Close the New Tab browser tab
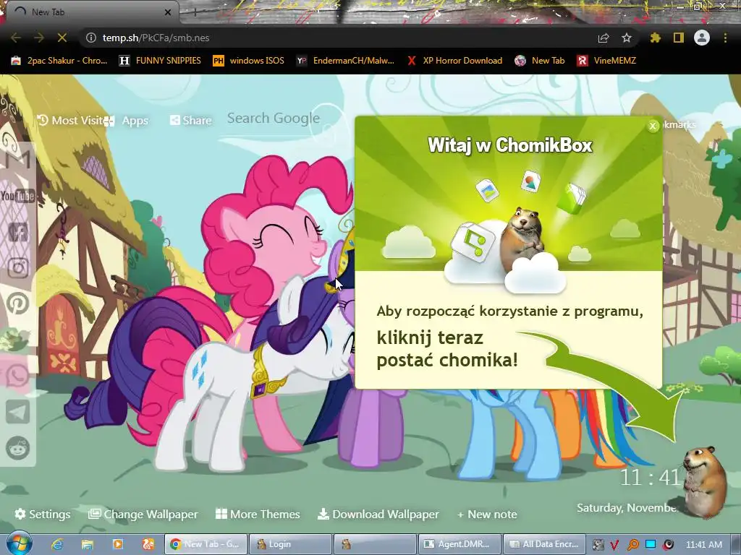This screenshot has height=555, width=741. [167, 12]
